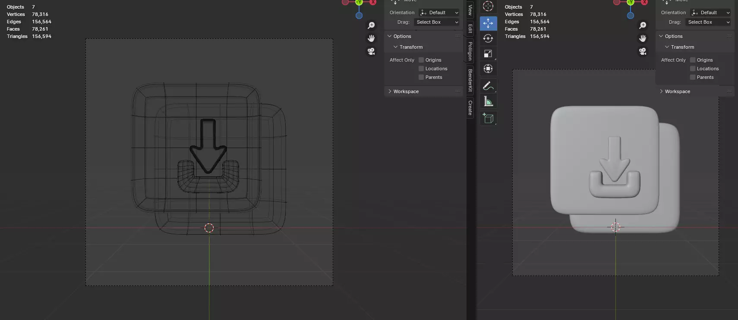Viewport: 738px width, 320px height.
Task: Switch to the Poliigon sidebar tab
Action: 470,51
